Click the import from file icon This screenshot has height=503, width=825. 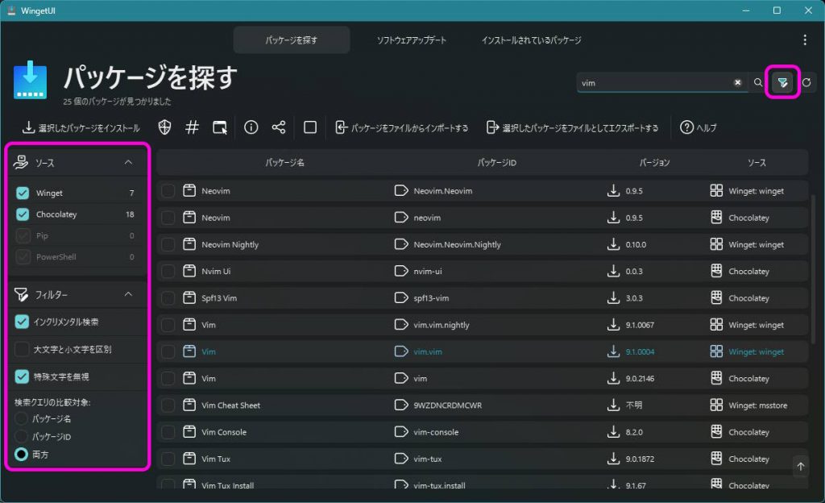tap(341, 127)
